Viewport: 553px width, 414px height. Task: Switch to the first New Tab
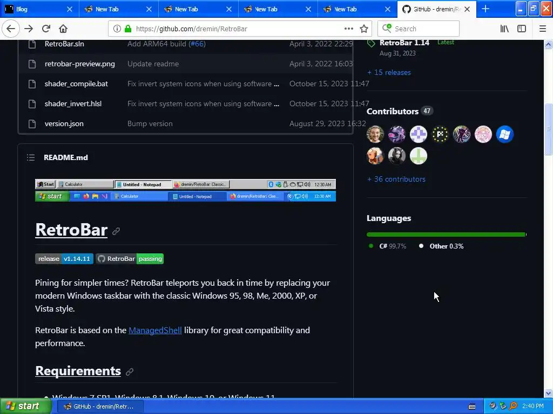[x=118, y=9]
